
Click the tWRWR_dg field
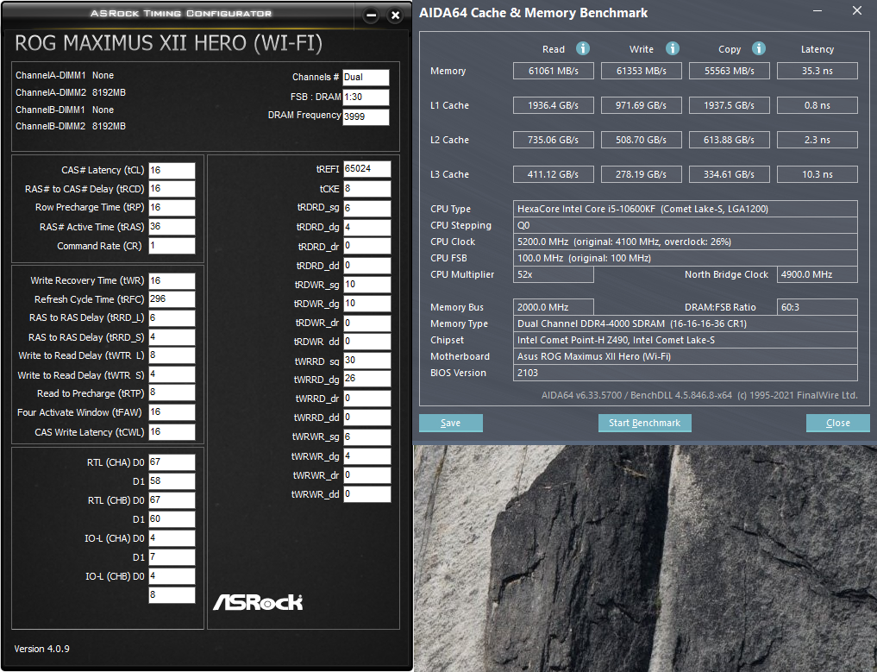pos(366,456)
